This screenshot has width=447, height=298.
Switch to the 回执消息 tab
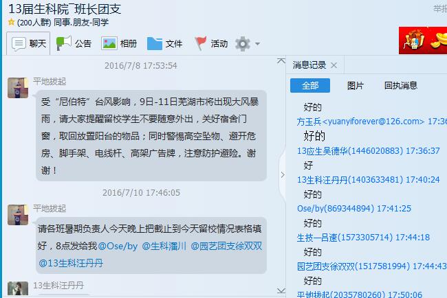click(x=400, y=85)
